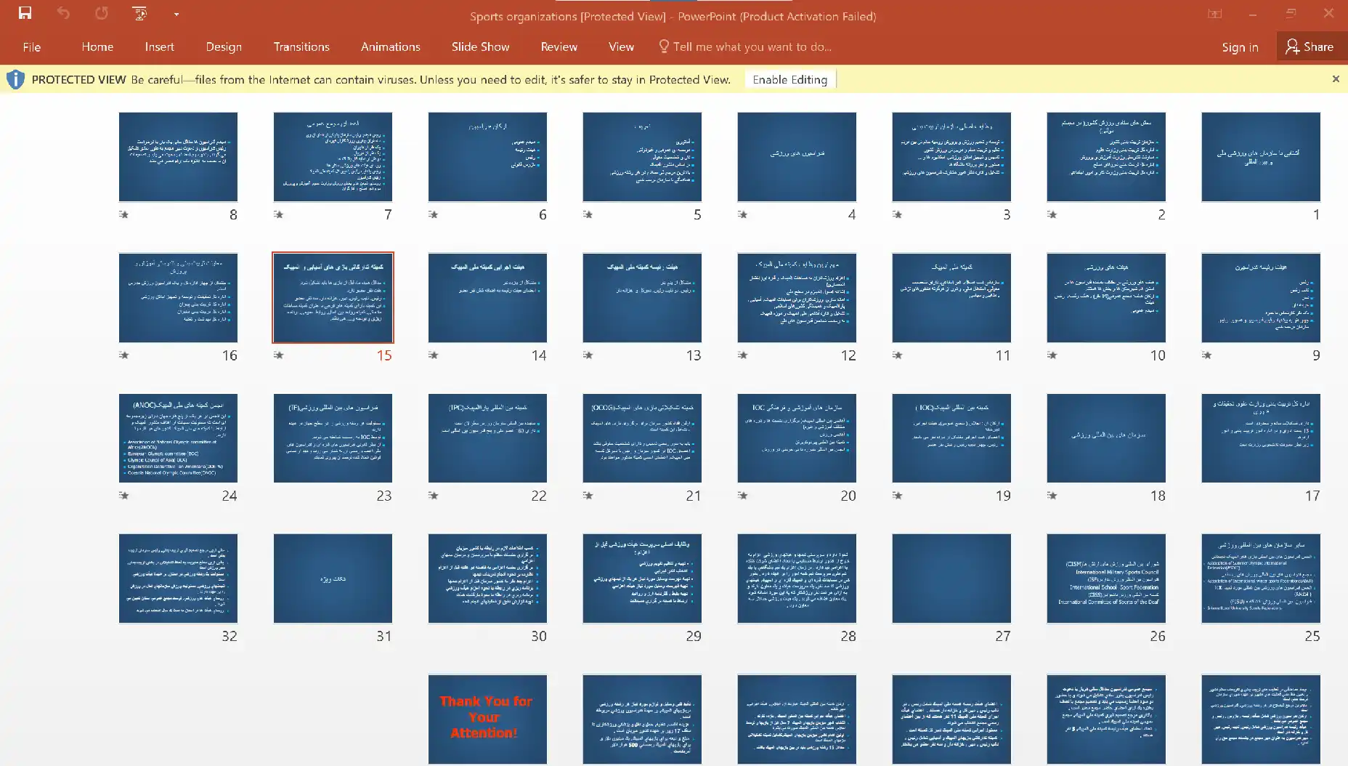This screenshot has height=766, width=1348.
Task: Select slide 24 ANOC thumbnail
Action: [178, 438]
